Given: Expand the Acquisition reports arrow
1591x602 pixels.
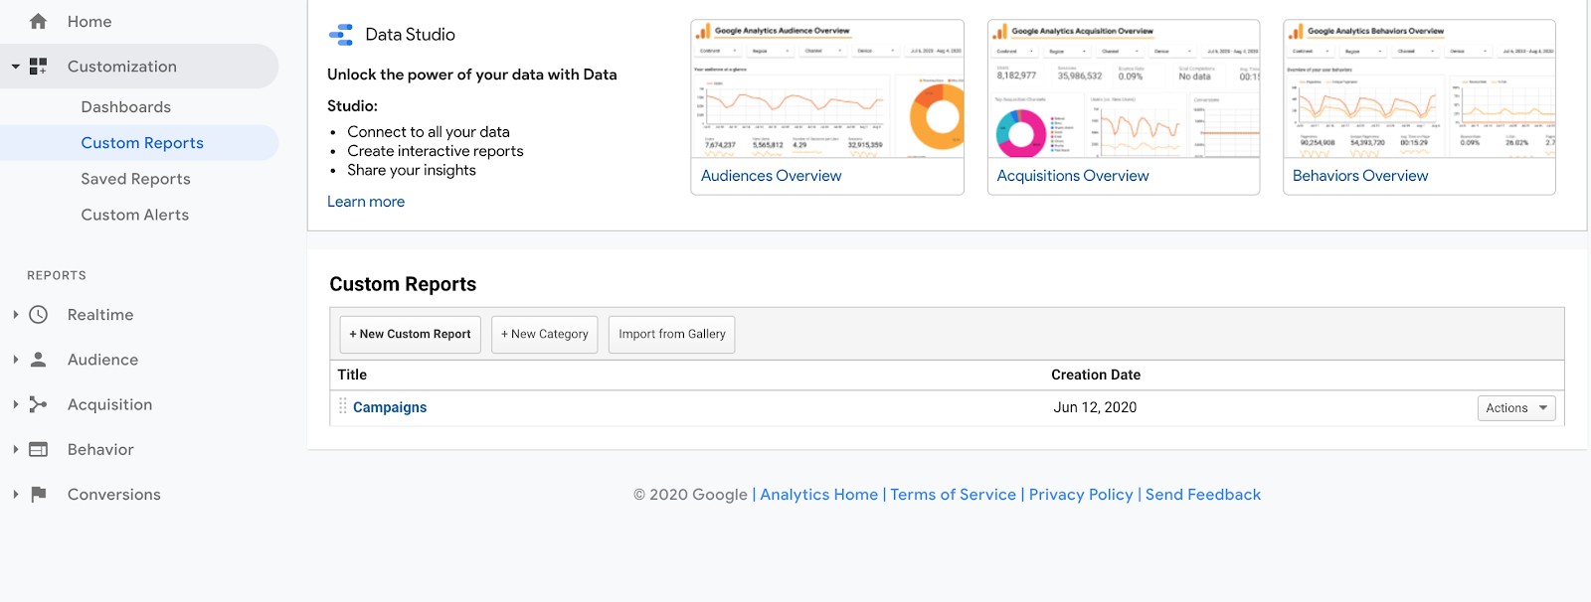Looking at the screenshot, I should (x=16, y=404).
